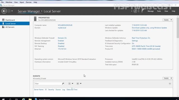179x100 pixels.
Task: Click Server Manager taskbar button
Action: pyautogui.click(x=43, y=99)
